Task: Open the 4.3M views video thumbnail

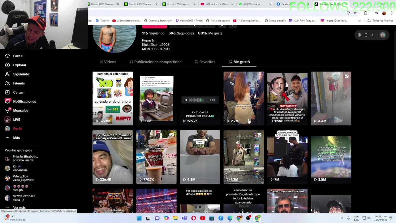Action: (x=200, y=157)
